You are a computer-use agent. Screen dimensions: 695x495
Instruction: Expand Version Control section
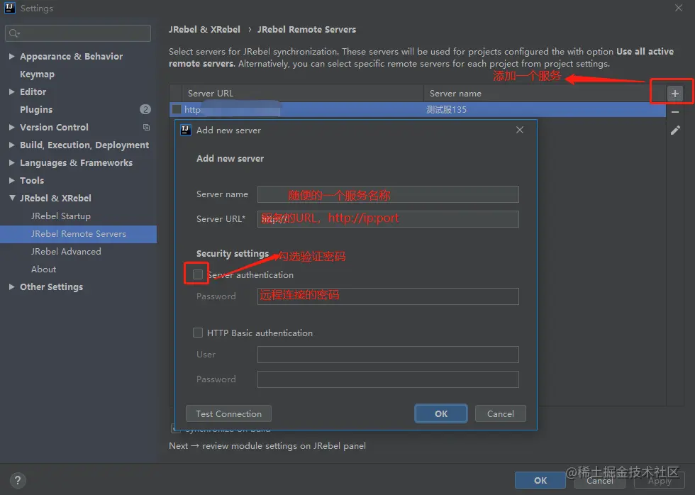[12, 127]
